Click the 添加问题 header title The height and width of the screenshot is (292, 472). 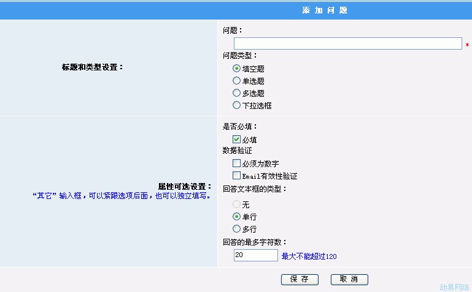click(325, 10)
